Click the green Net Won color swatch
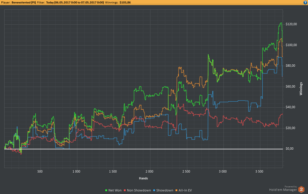Viewport: 308px width, 194px height. 106,190
